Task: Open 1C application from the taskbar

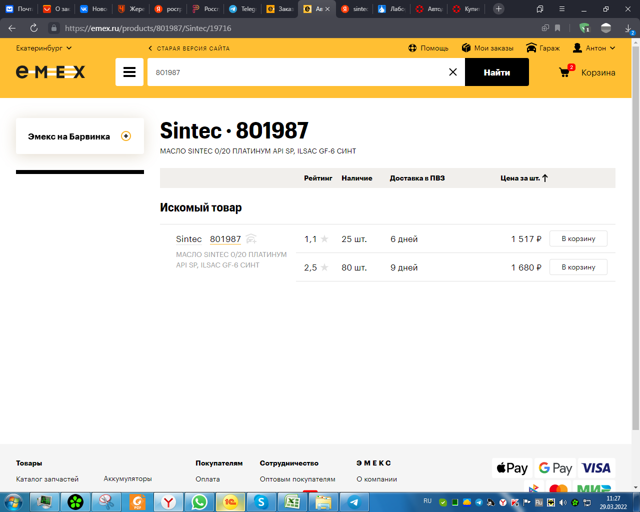Action: [x=230, y=502]
